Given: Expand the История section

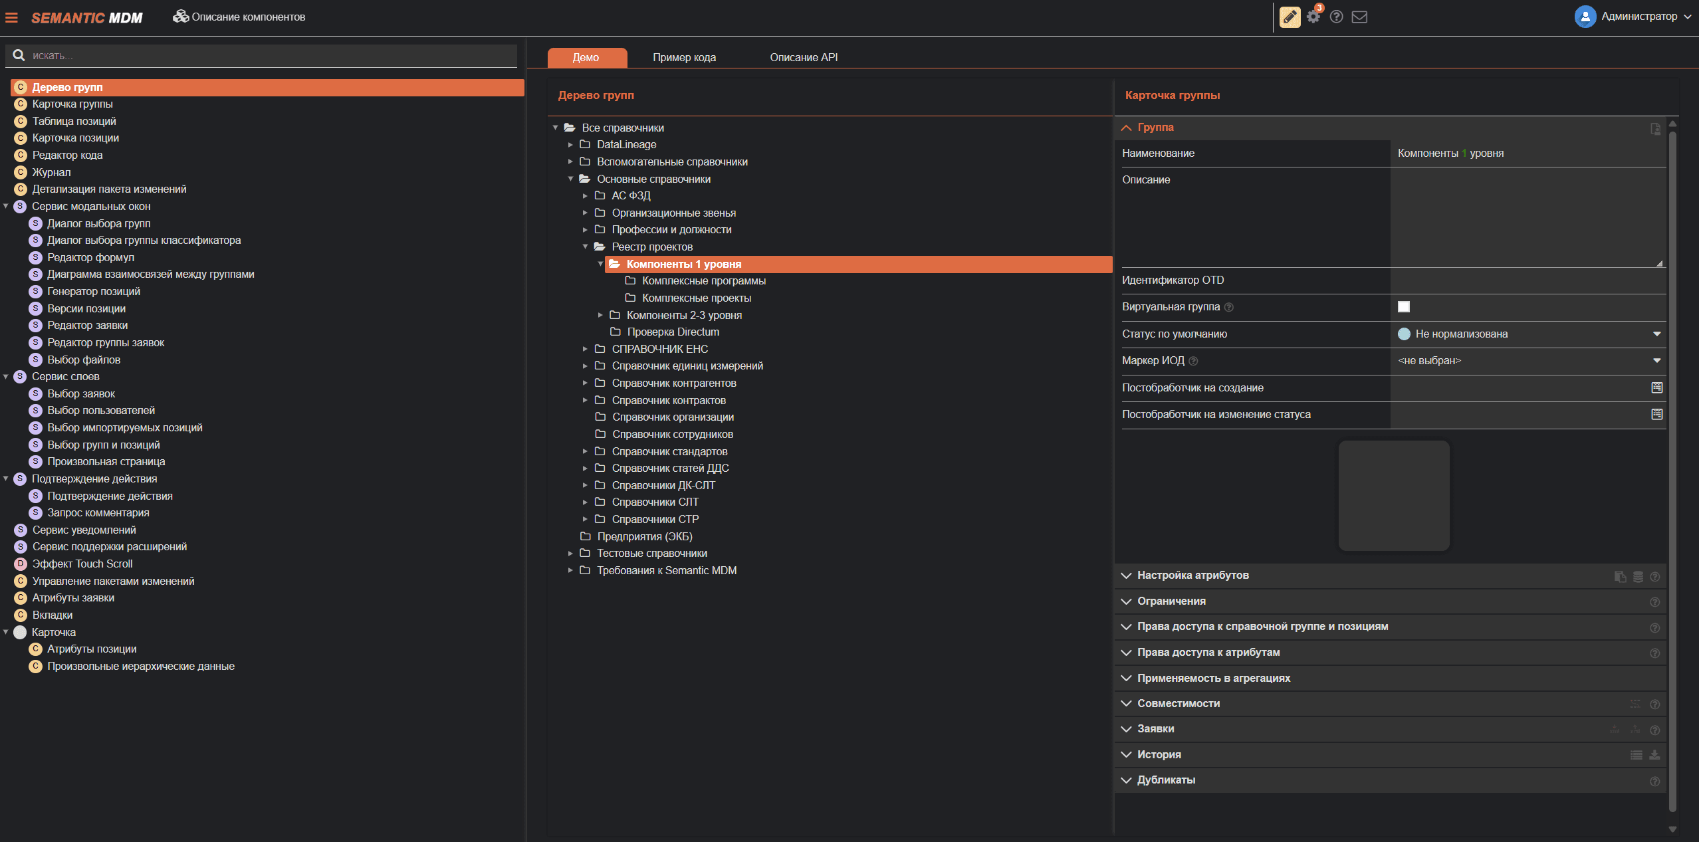Looking at the screenshot, I should [x=1126, y=755].
